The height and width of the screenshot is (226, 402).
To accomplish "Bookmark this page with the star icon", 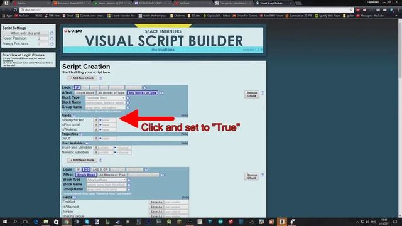I will [351, 10].
